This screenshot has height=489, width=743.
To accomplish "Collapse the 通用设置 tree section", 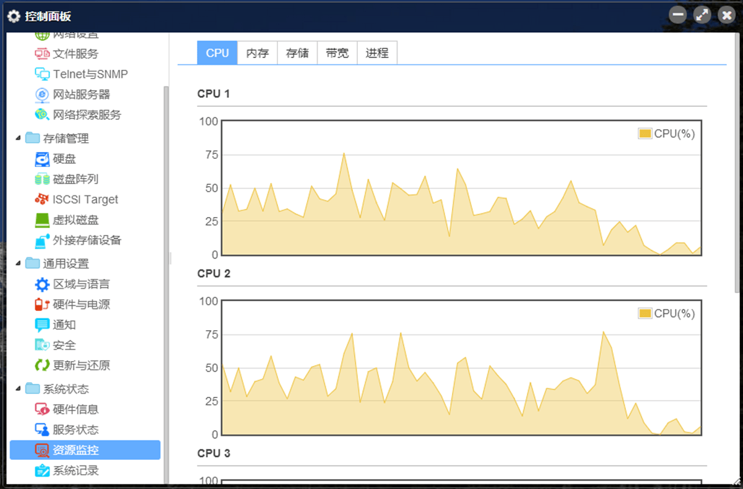I will (18, 264).
